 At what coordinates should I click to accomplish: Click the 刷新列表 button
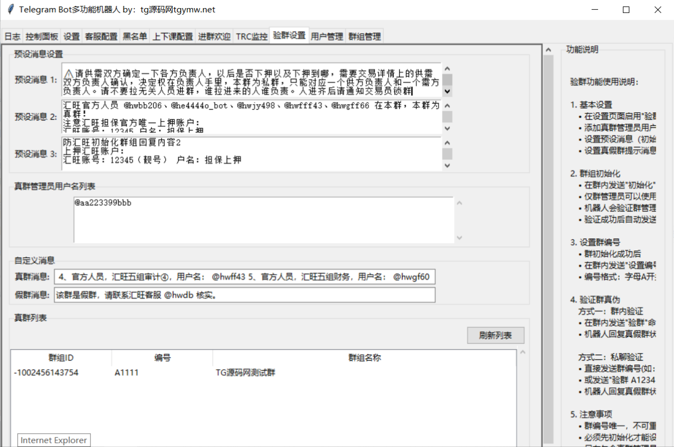(495, 336)
